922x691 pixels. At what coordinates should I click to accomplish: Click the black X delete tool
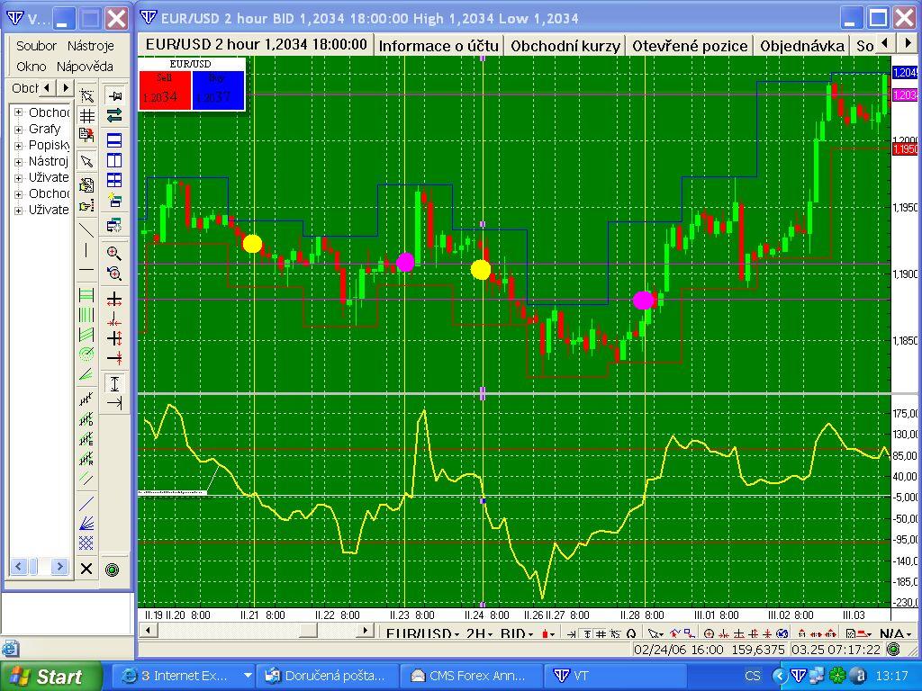[x=86, y=569]
